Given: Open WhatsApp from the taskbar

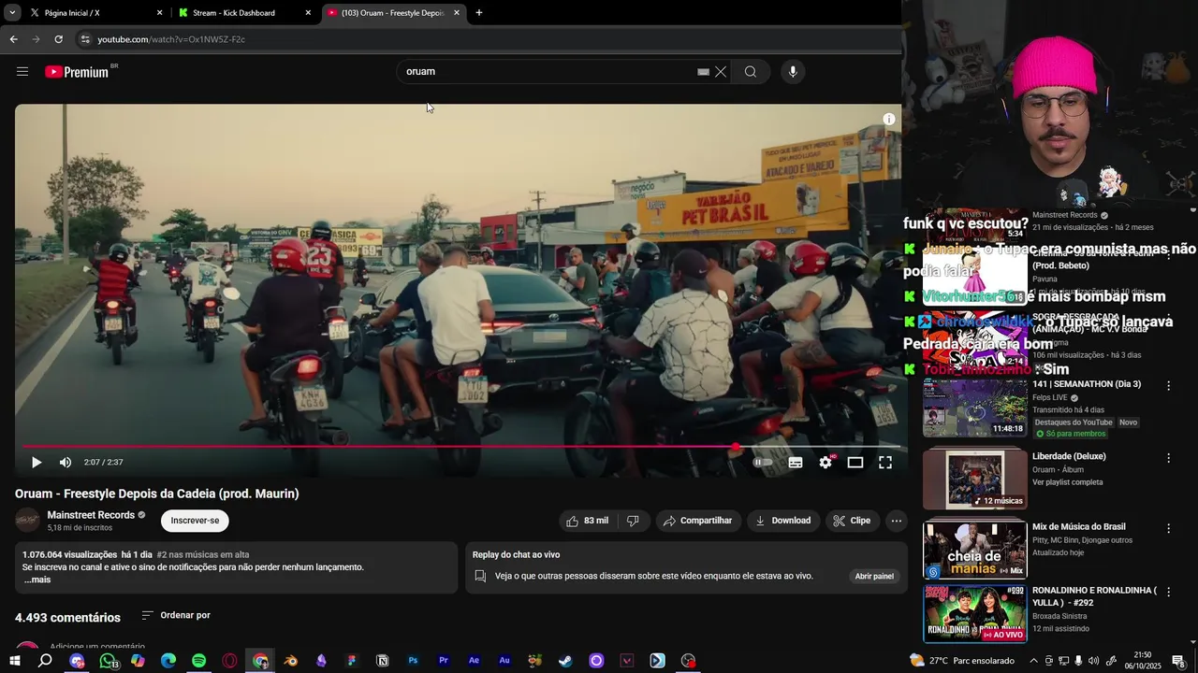Looking at the screenshot, I should click(x=108, y=661).
